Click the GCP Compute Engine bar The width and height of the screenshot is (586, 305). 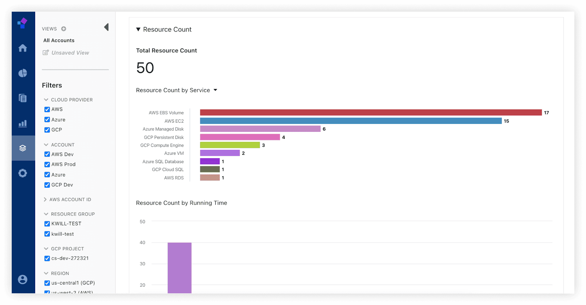coord(230,145)
